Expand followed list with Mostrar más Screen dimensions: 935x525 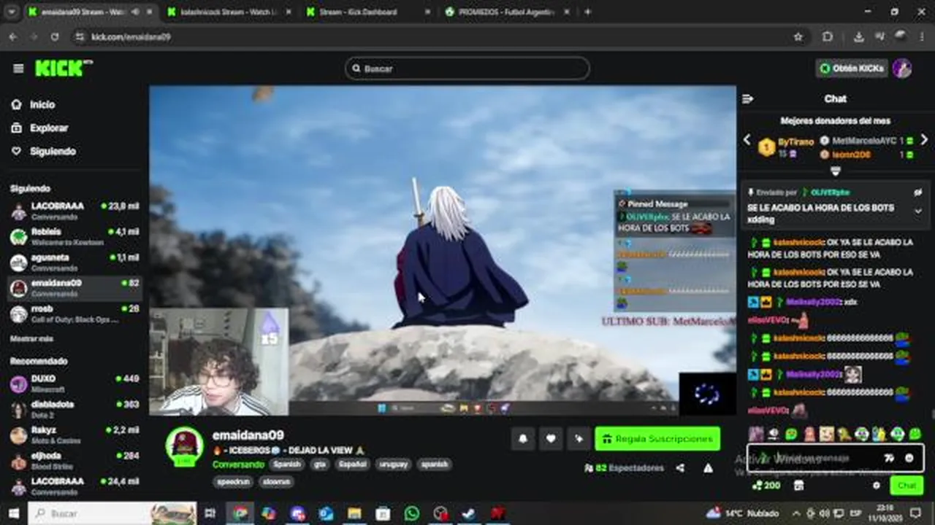31,339
